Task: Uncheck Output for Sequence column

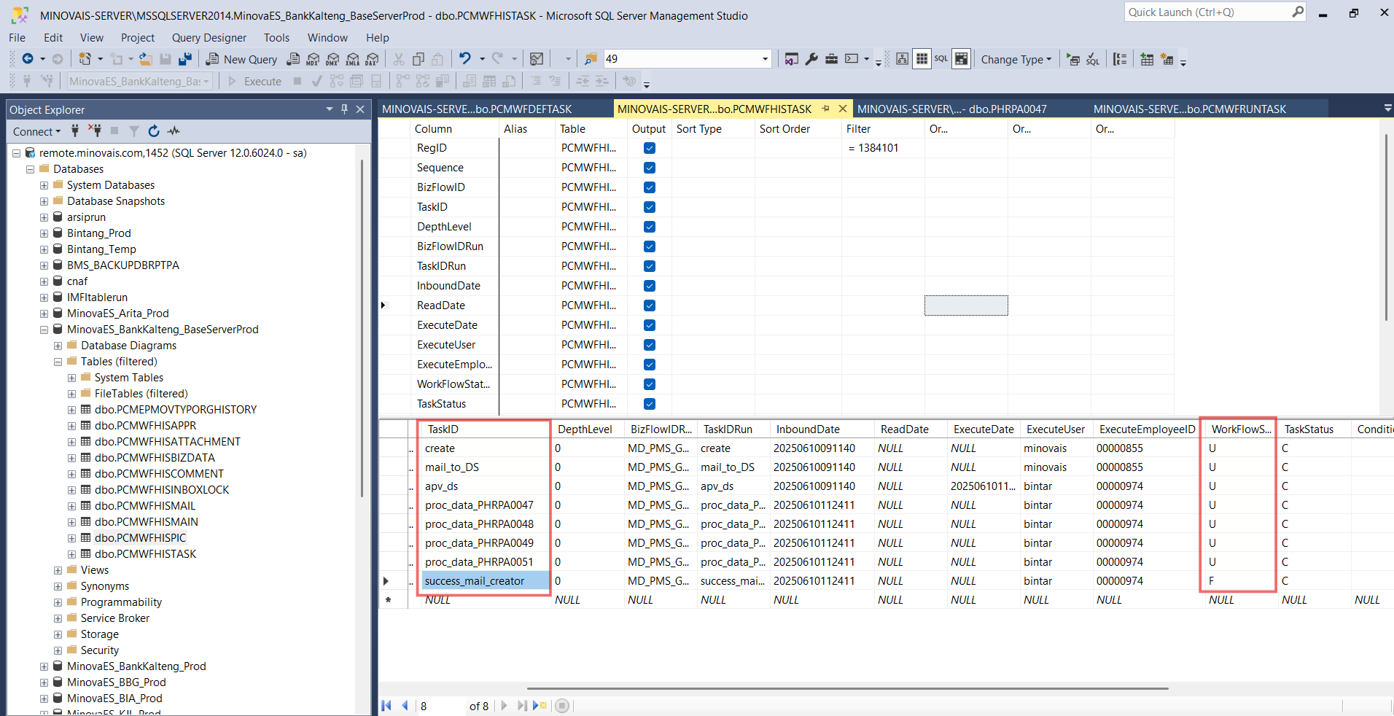Action: pos(650,168)
